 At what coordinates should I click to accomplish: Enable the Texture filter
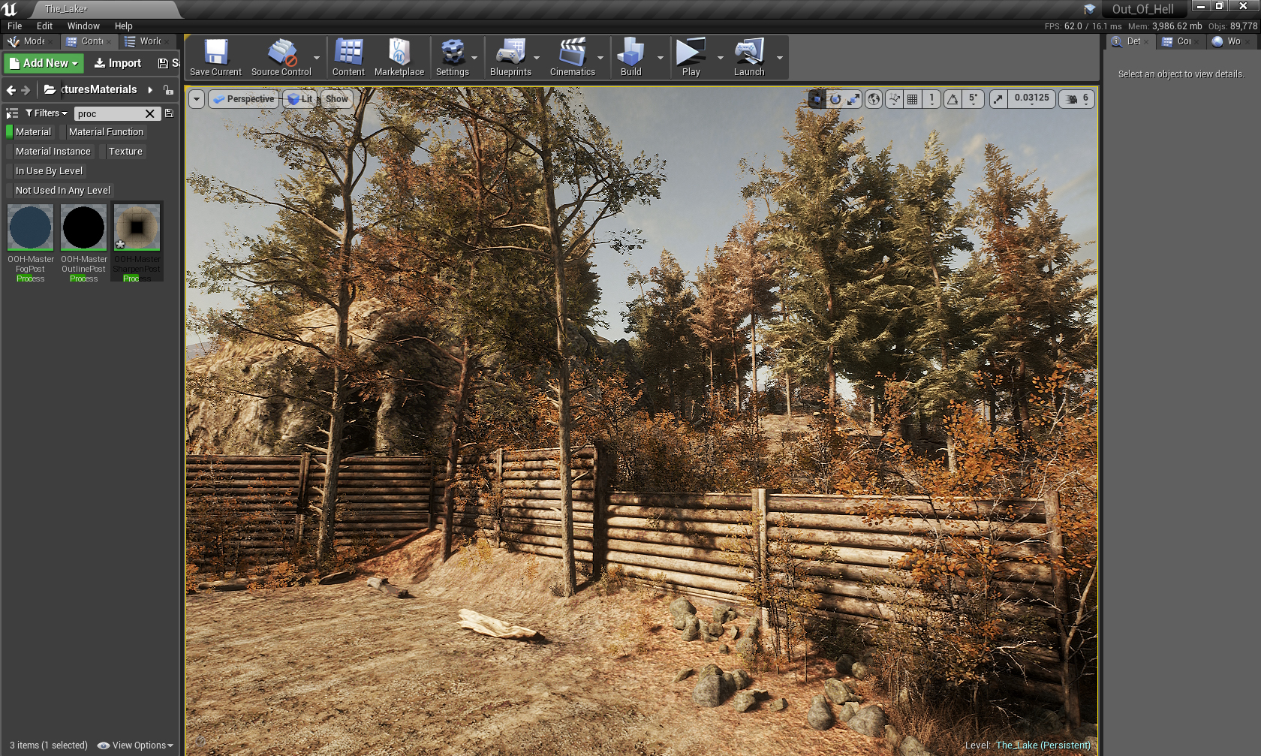pyautogui.click(x=125, y=152)
